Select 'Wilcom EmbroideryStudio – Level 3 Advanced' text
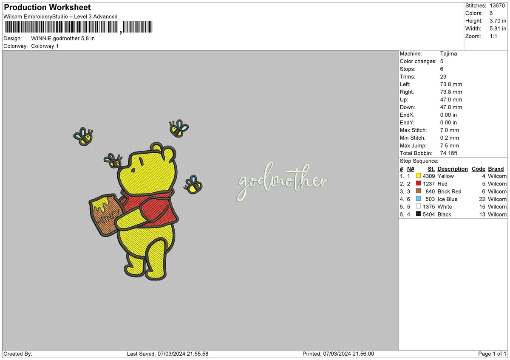This screenshot has height=360, width=510. click(x=60, y=17)
